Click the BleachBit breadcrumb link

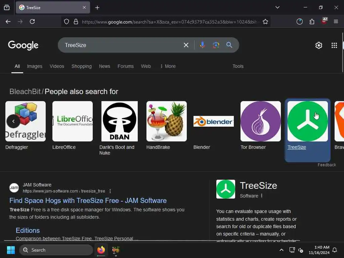pyautogui.click(x=25, y=91)
